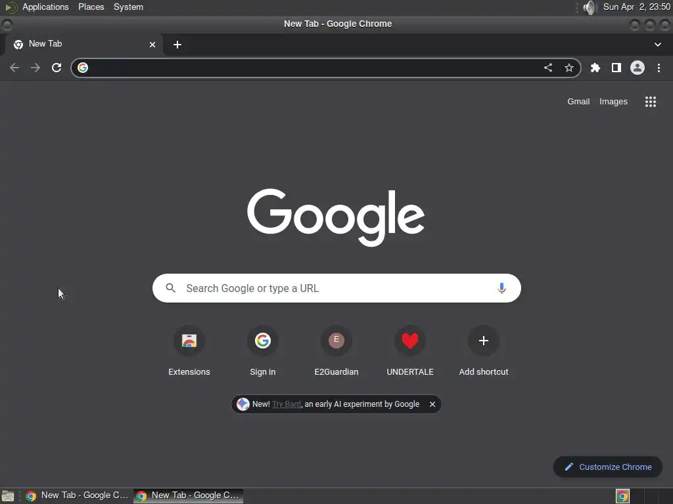Open the E2Guardian shortcut tile
Image resolution: width=673 pixels, height=504 pixels.
point(336,352)
